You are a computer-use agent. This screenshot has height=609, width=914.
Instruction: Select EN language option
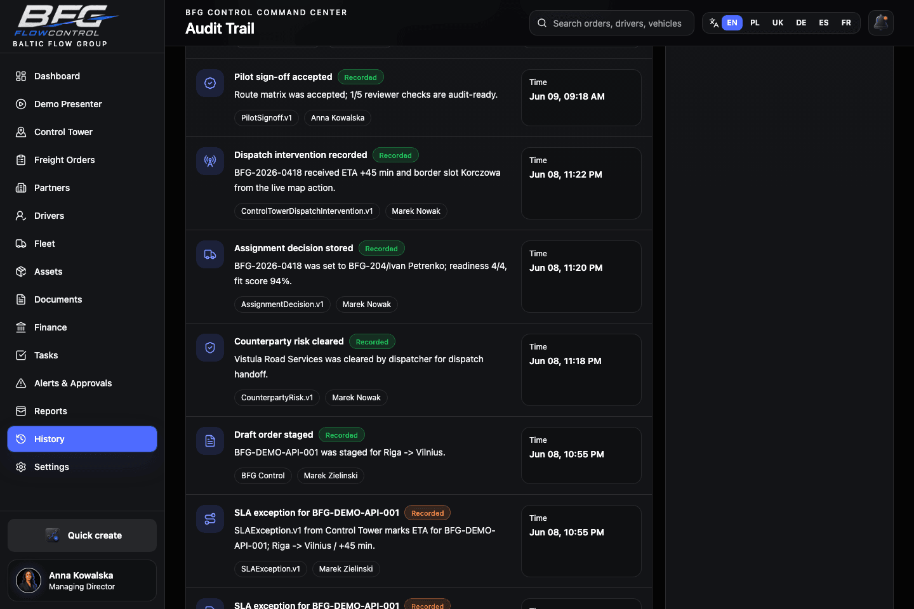tap(732, 23)
